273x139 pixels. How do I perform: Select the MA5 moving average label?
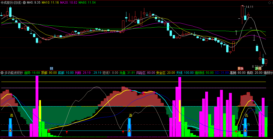pyautogui.click(x=34, y=3)
